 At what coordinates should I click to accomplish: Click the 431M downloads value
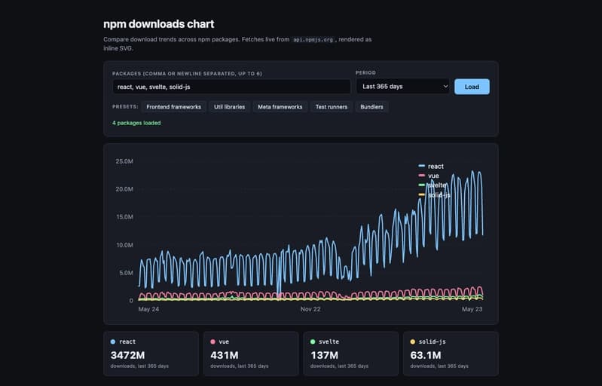click(x=225, y=355)
